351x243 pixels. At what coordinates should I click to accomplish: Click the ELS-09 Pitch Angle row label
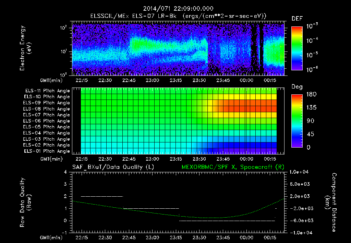click(47, 103)
